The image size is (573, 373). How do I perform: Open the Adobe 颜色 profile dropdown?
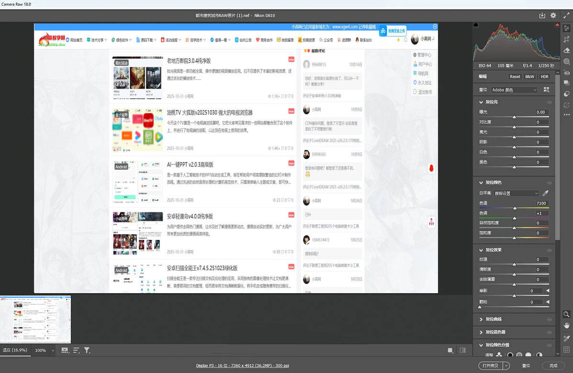pos(514,90)
